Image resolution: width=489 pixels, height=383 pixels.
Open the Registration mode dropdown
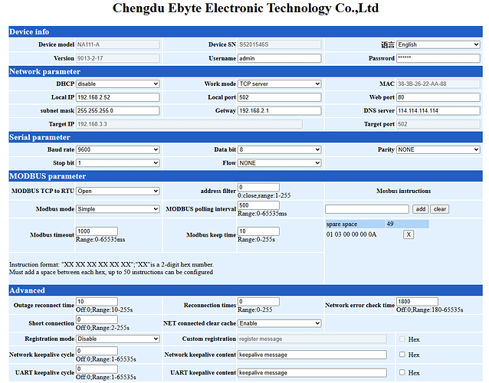tap(117, 338)
